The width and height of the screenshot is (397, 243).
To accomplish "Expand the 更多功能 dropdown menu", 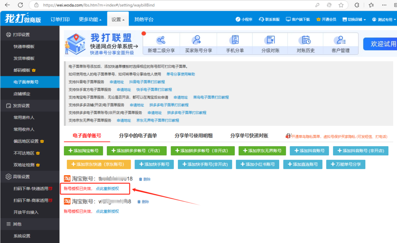I will (x=90, y=19).
